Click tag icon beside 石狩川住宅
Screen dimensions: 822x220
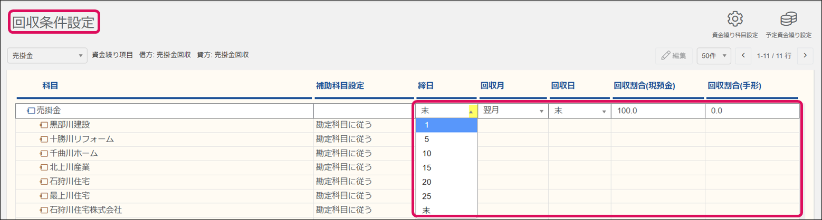44,182
